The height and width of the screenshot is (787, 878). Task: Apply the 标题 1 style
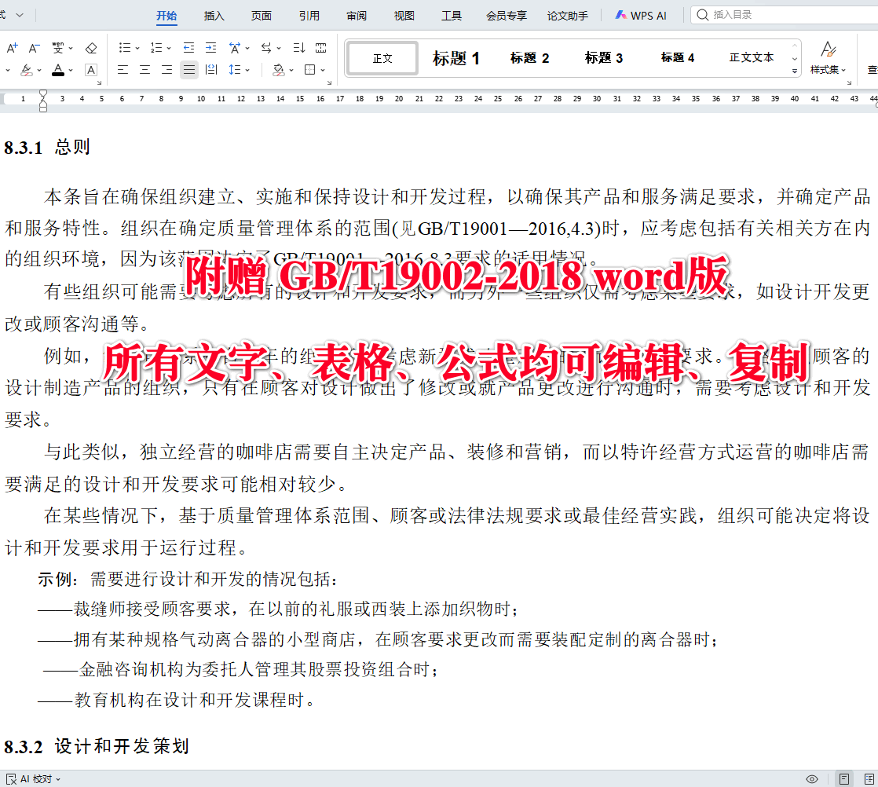coord(455,58)
